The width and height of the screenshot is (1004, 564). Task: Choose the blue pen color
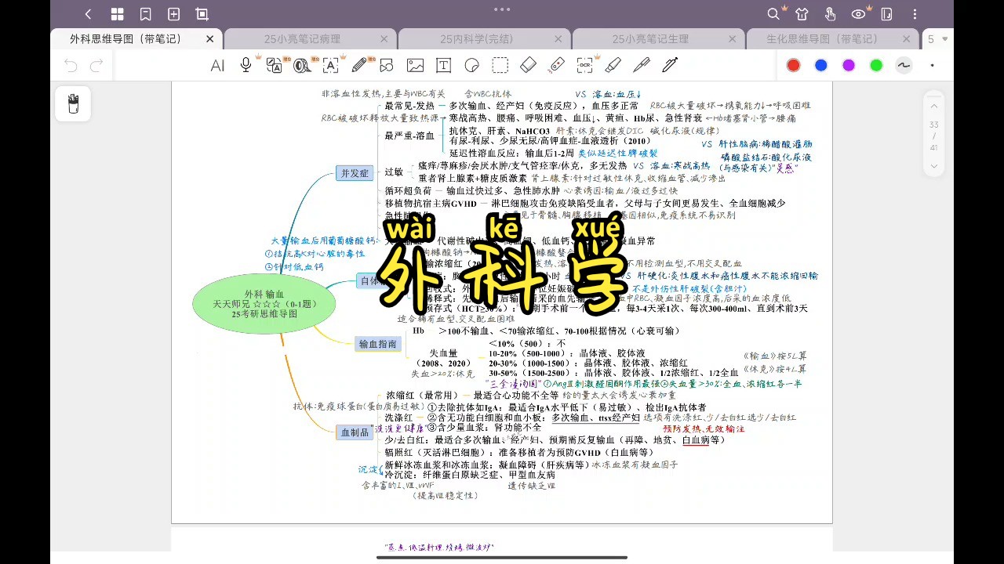(x=820, y=65)
